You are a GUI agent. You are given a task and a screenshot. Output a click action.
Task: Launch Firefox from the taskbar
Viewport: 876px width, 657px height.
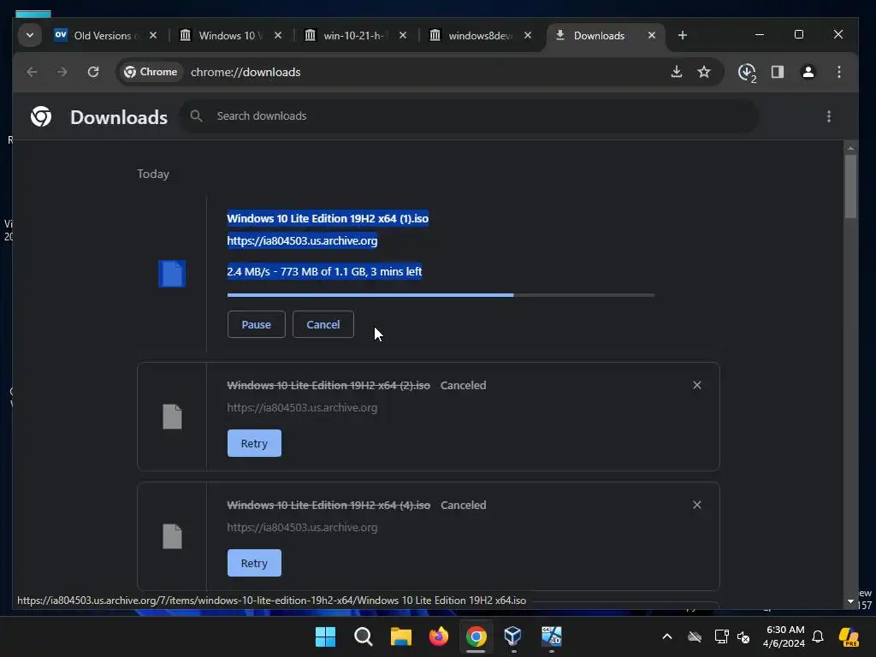pos(439,636)
